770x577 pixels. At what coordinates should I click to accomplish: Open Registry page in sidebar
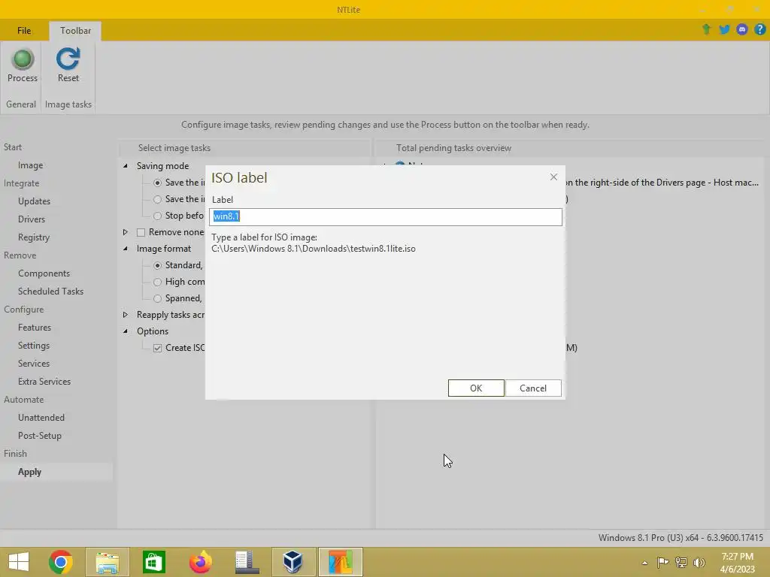pyautogui.click(x=34, y=237)
